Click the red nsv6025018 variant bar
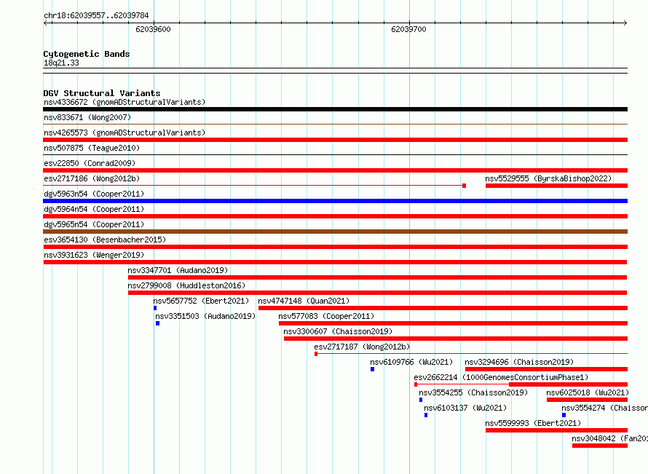 pyautogui.click(x=588, y=400)
